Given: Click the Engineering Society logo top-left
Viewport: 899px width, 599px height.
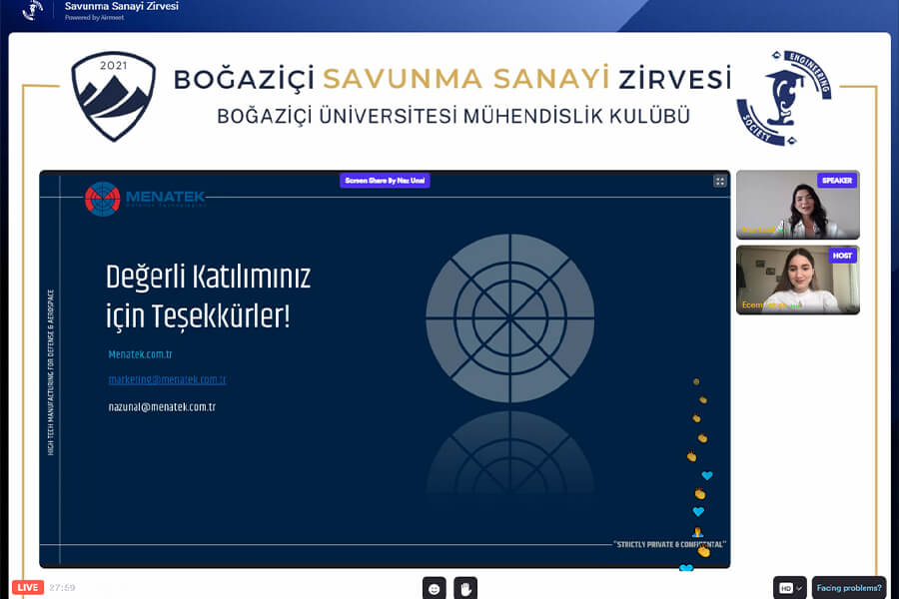Looking at the screenshot, I should 33,11.
